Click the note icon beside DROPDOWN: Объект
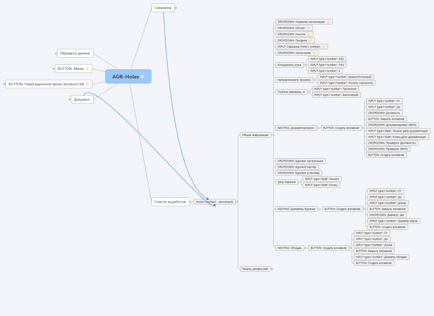Viewport: 434px width, 316px height. click(x=308, y=28)
